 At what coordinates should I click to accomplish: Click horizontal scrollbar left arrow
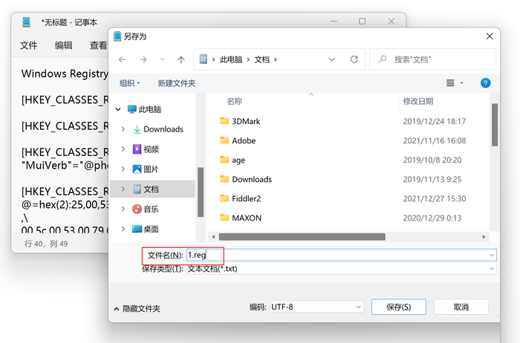coord(214,237)
